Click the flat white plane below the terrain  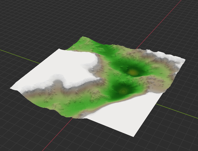[x=132, y=113]
